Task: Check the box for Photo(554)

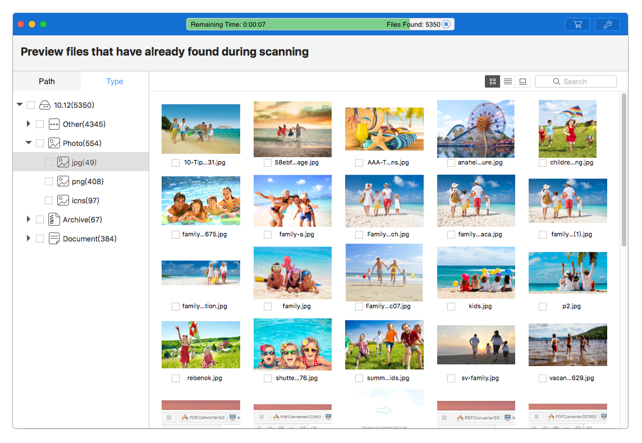Action: [x=40, y=143]
